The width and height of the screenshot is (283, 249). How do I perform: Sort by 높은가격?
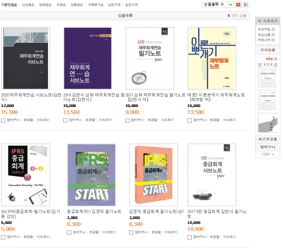(x=131, y=5)
